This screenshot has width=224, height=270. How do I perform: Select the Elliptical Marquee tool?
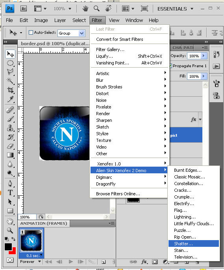coord(10,63)
